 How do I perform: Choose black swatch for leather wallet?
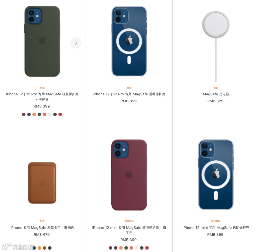pos(50,248)
